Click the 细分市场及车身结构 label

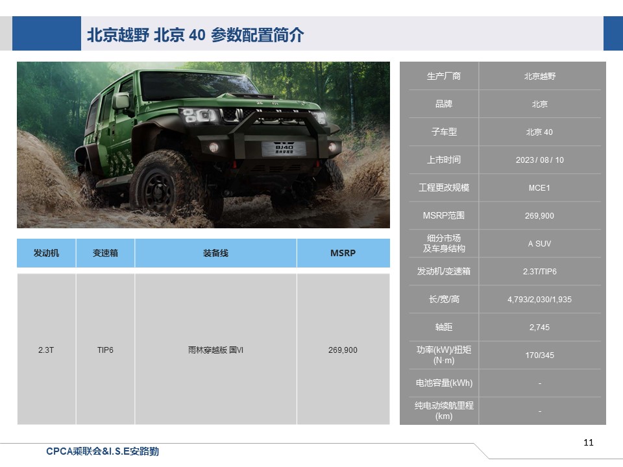[x=444, y=243]
